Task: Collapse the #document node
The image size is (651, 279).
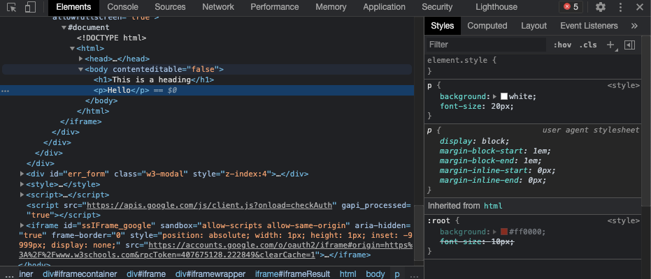Action: [x=64, y=28]
